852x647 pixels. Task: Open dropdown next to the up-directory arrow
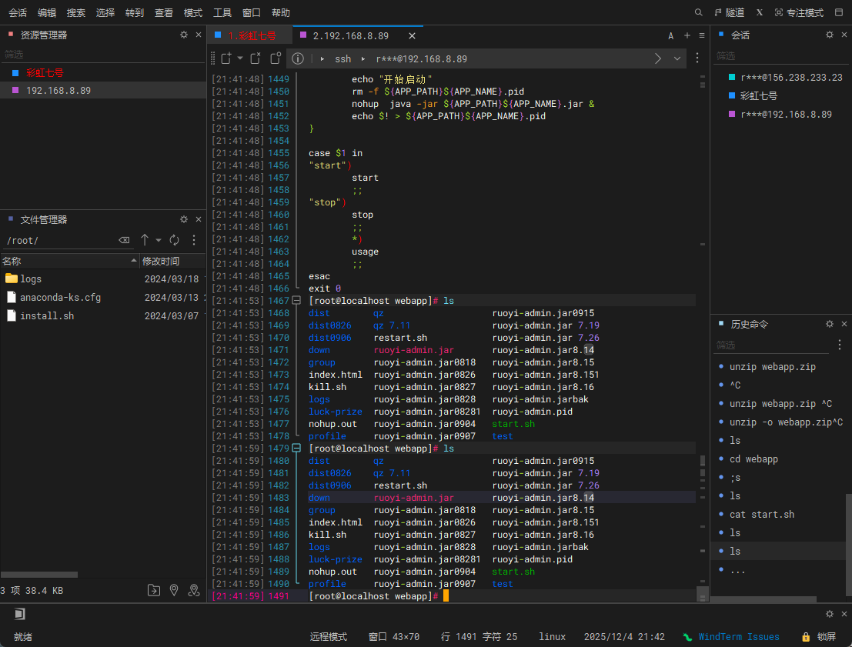(x=159, y=240)
